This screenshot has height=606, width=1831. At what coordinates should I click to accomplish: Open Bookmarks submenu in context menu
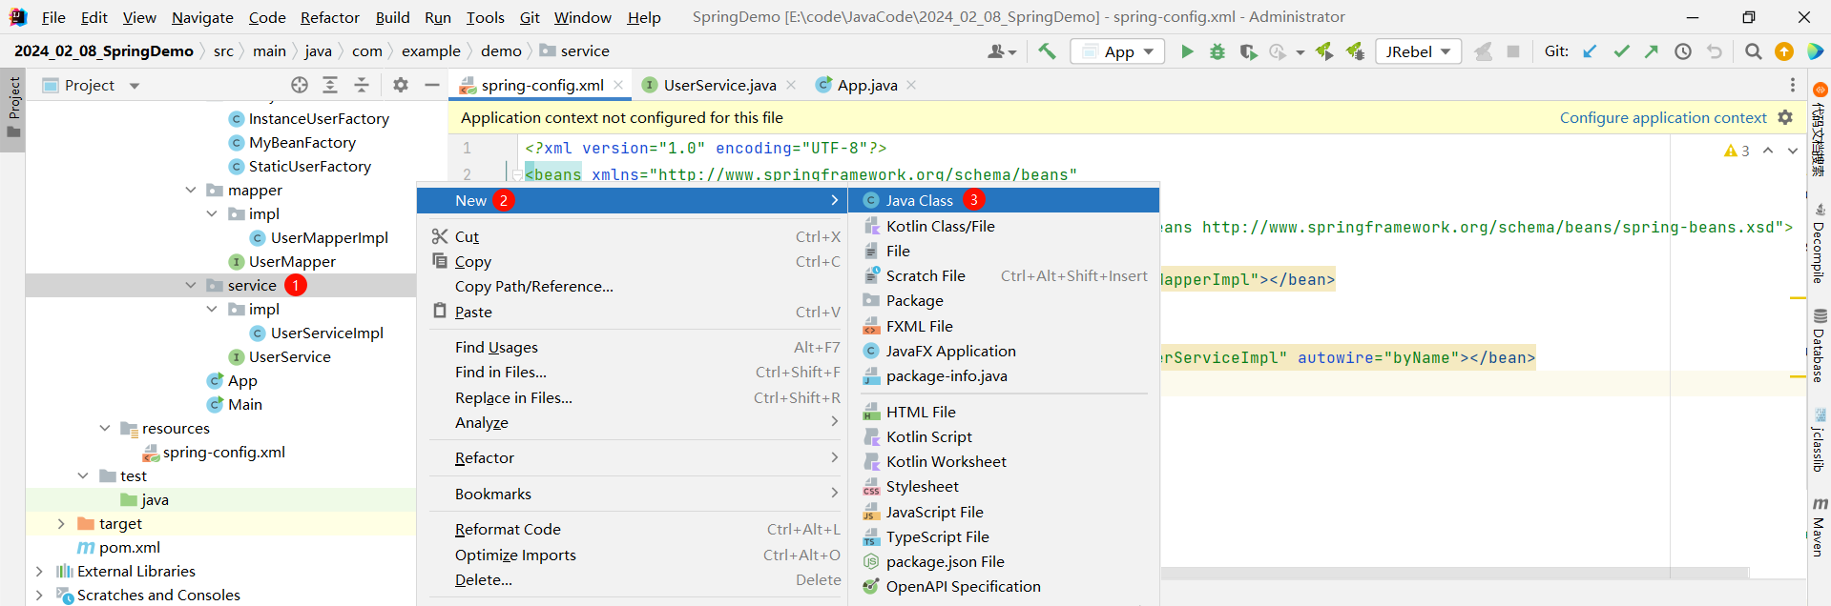(633, 494)
